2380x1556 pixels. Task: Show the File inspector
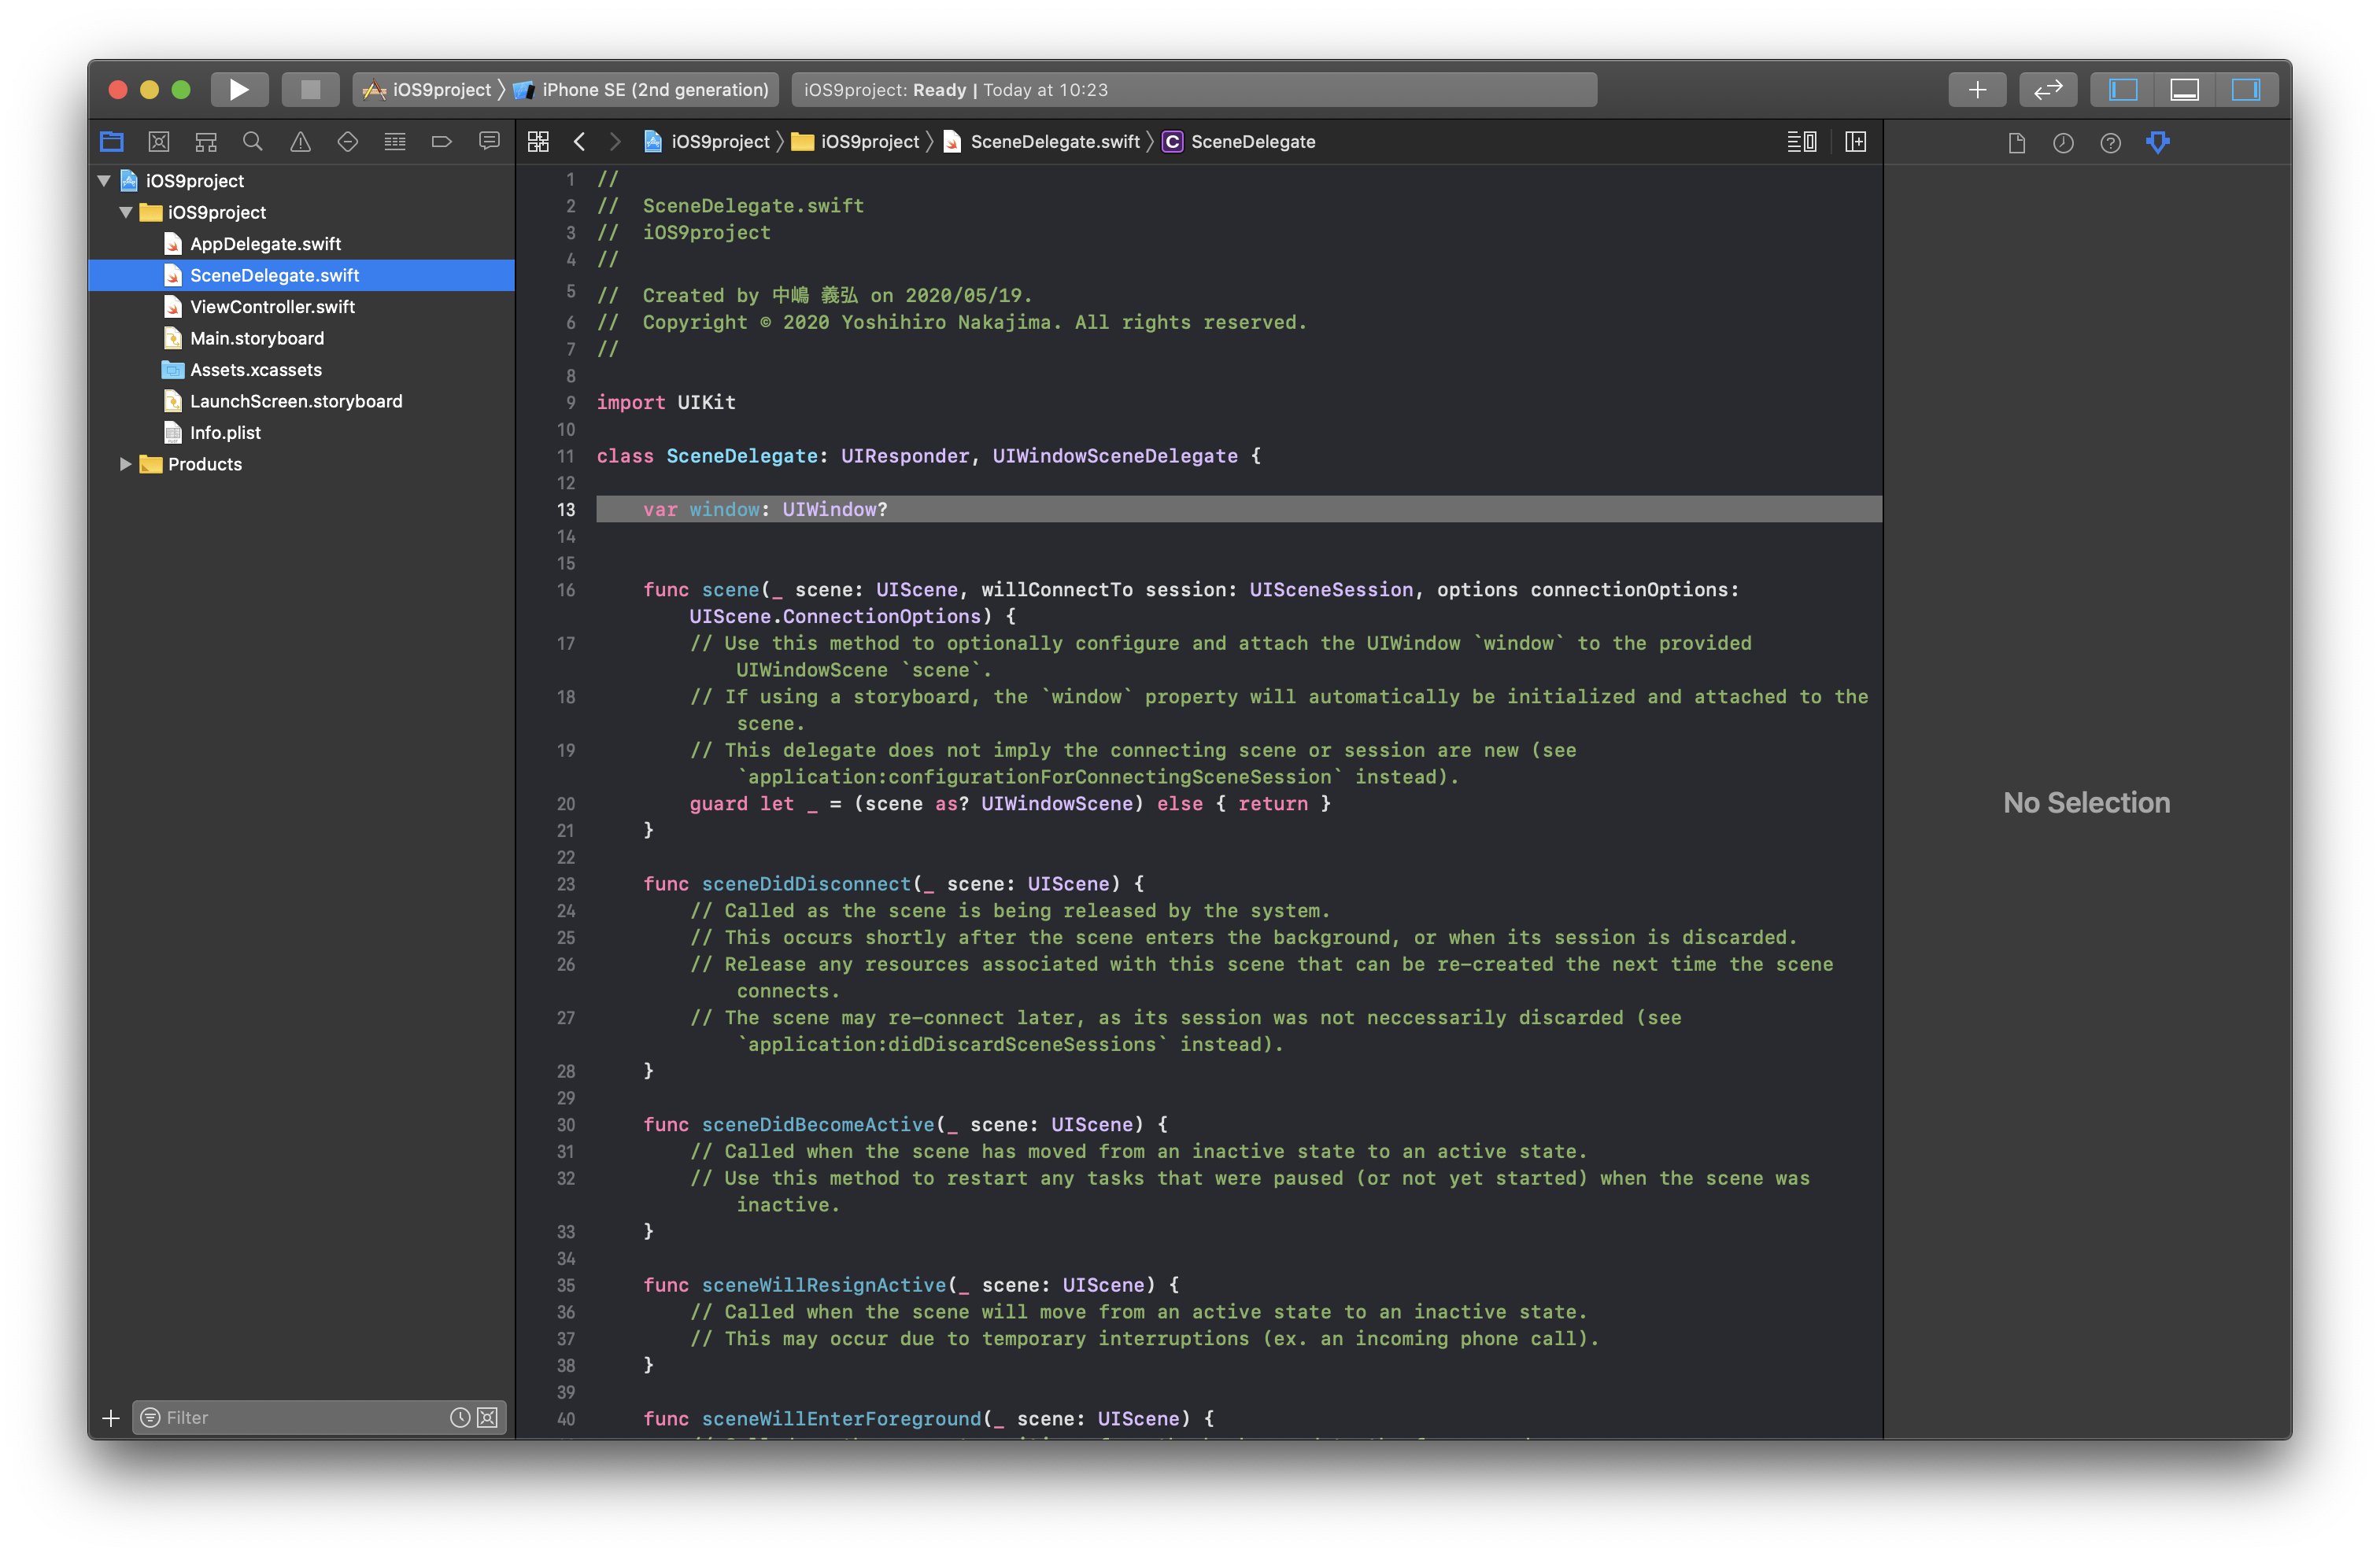2017,143
